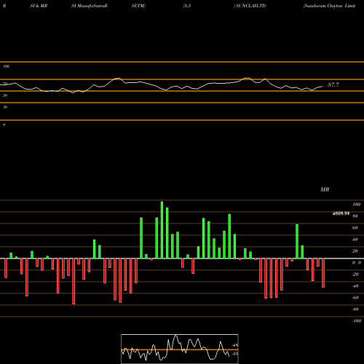Click the MR axis label 40

[x=355, y=240]
